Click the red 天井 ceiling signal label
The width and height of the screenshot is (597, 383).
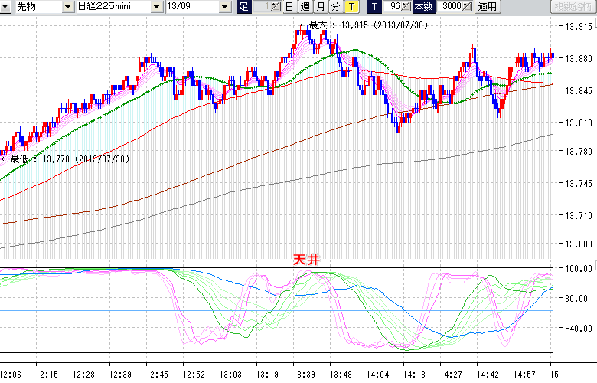(x=306, y=260)
